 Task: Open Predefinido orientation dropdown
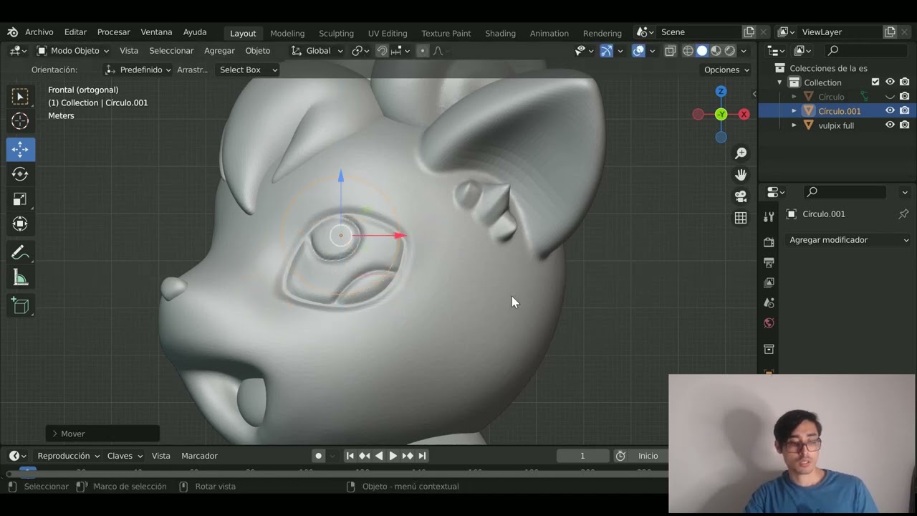138,70
